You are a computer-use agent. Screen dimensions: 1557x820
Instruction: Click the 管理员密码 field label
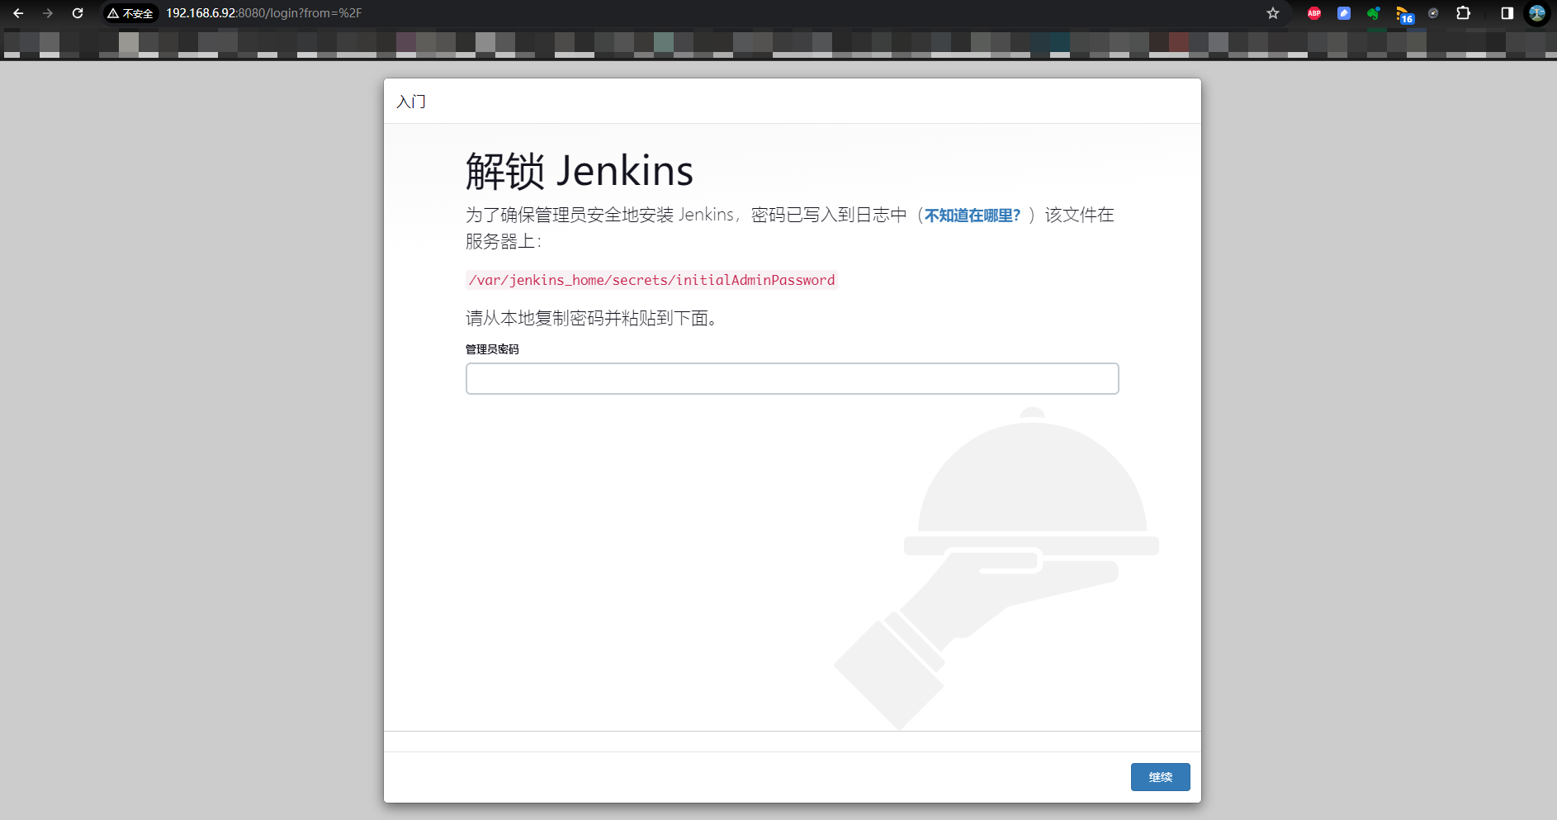[492, 349]
